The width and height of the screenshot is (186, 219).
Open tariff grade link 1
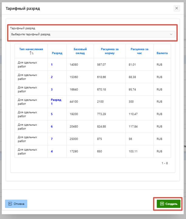click(x=52, y=65)
